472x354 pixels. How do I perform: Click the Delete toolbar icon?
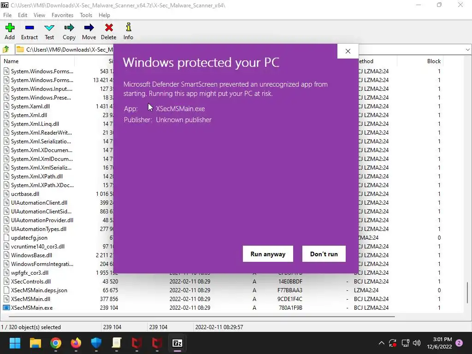(109, 31)
